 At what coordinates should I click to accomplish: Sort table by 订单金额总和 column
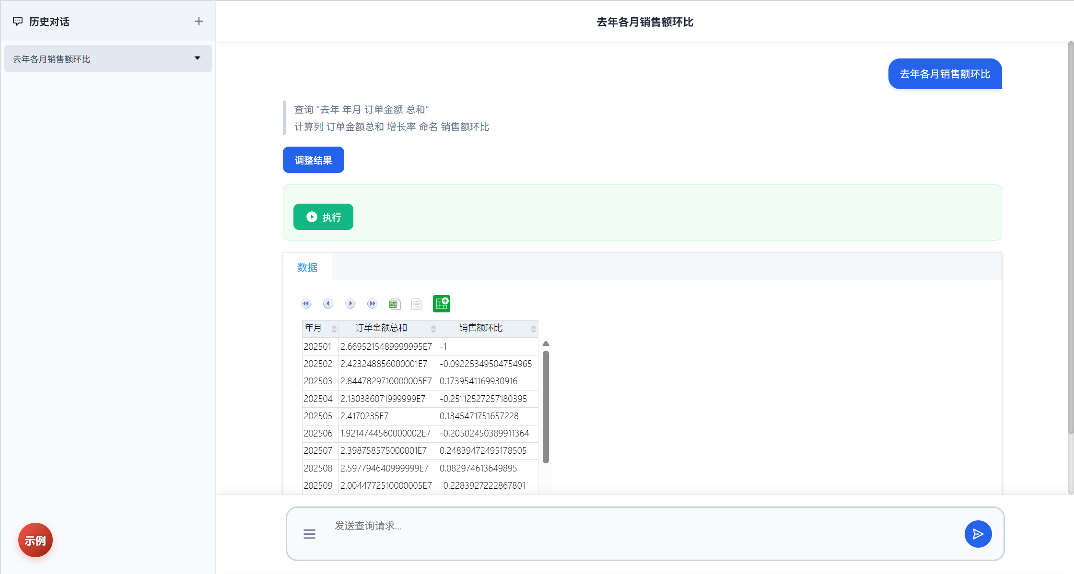click(433, 328)
